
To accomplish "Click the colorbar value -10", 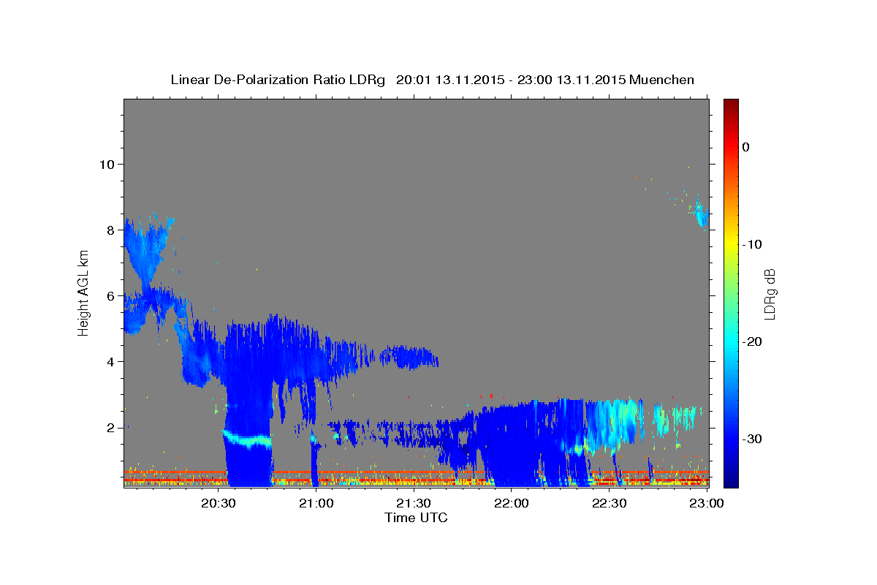I will click(751, 244).
